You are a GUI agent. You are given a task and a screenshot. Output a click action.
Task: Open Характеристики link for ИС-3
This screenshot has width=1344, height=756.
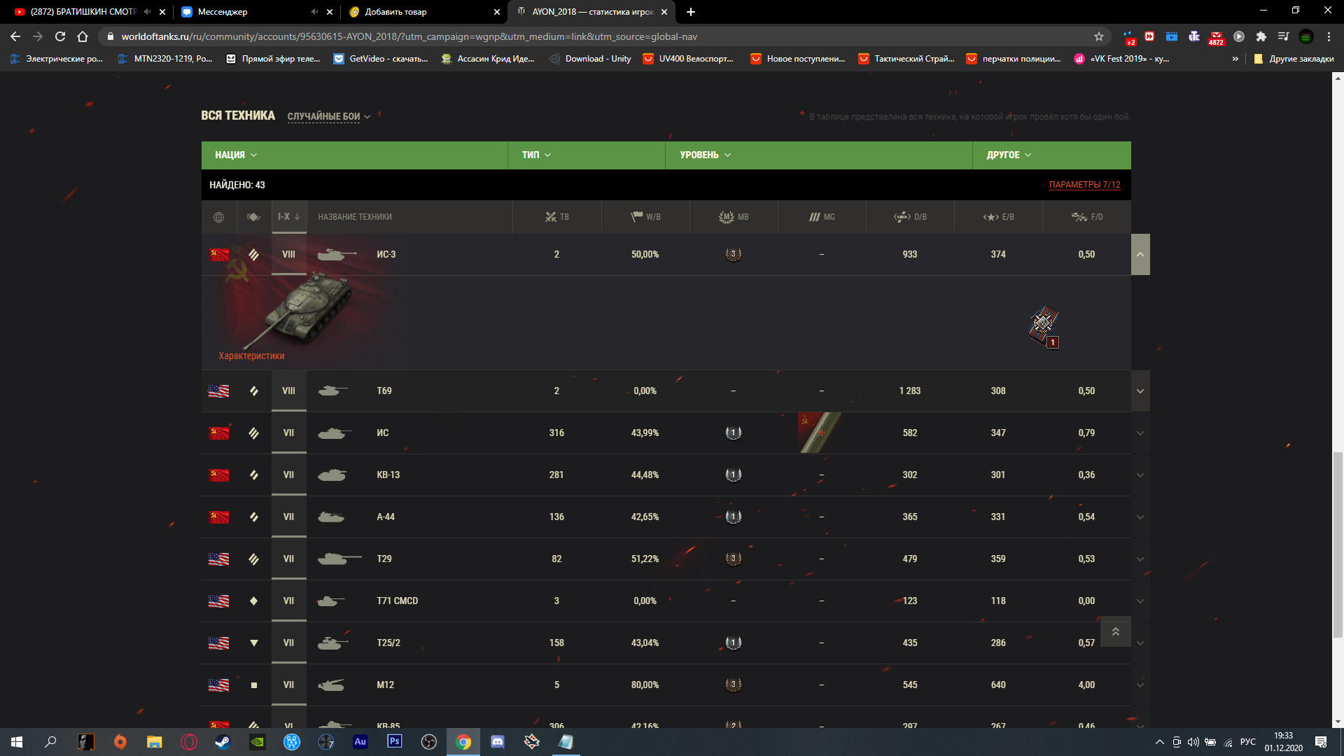click(x=251, y=356)
